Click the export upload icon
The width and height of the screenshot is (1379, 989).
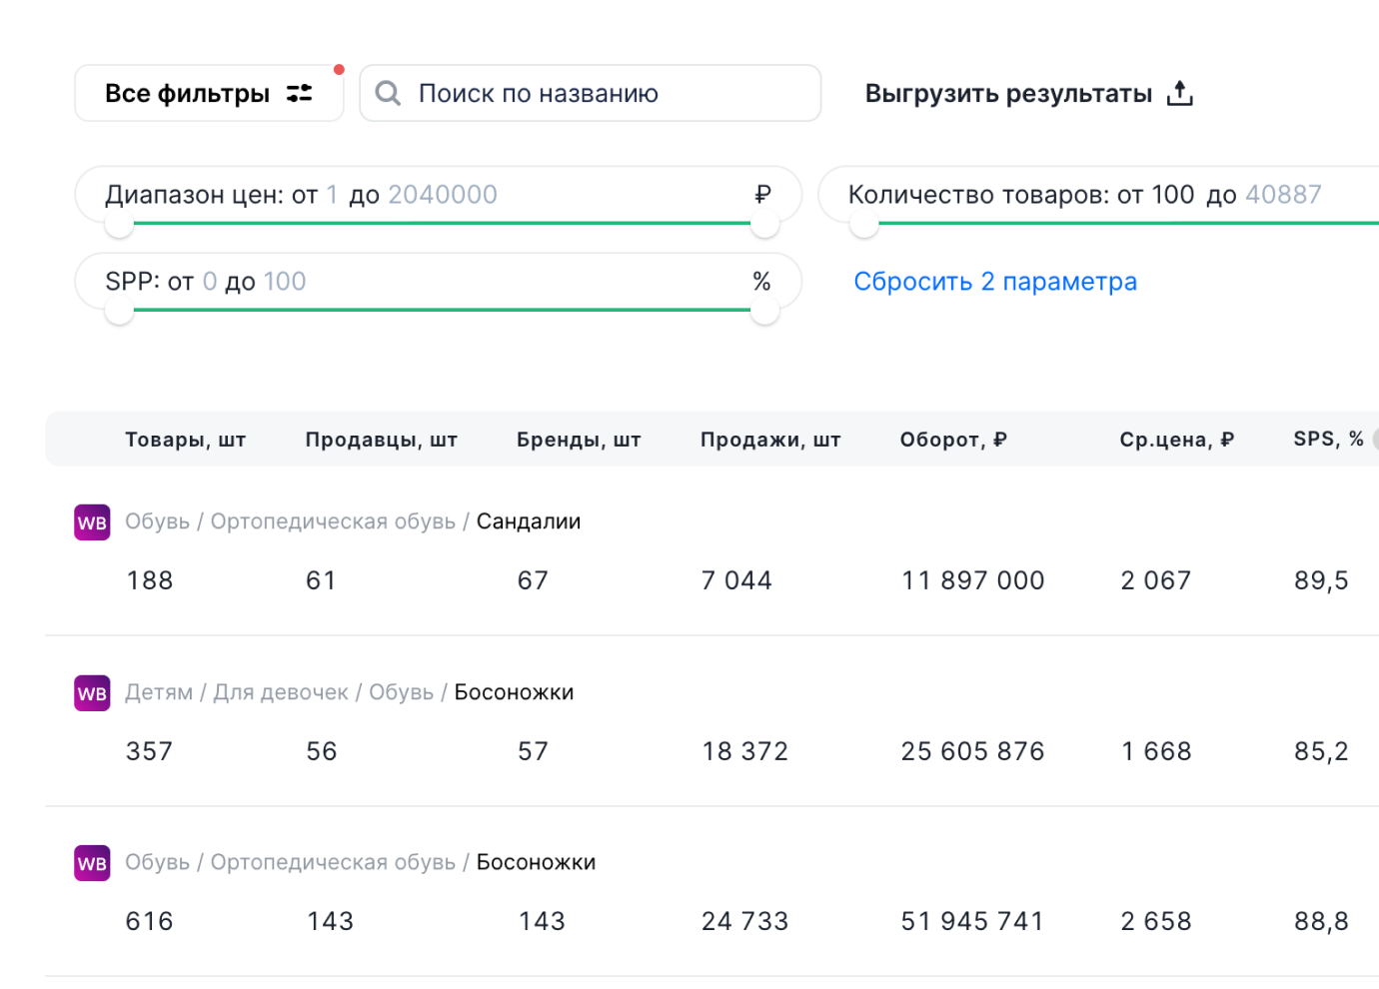(x=1180, y=93)
